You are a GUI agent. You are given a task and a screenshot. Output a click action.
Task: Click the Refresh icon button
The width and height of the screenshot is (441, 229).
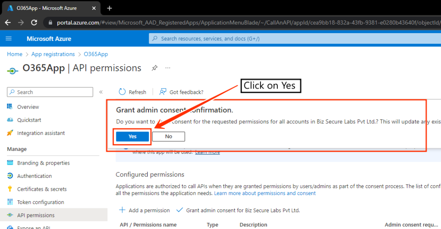122,92
